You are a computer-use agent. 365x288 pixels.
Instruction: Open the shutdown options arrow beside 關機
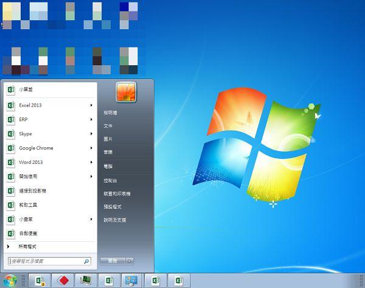[x=130, y=261]
